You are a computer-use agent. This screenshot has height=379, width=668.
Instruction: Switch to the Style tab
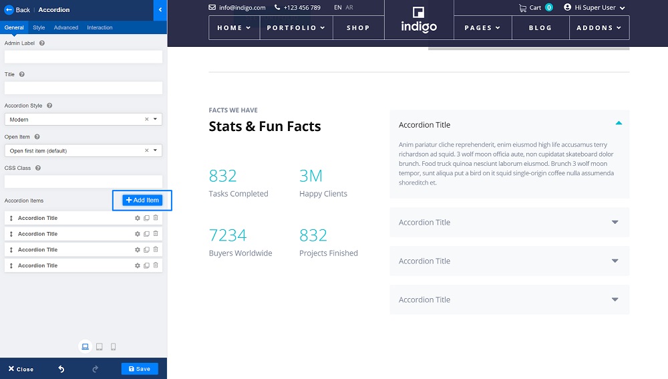point(39,27)
